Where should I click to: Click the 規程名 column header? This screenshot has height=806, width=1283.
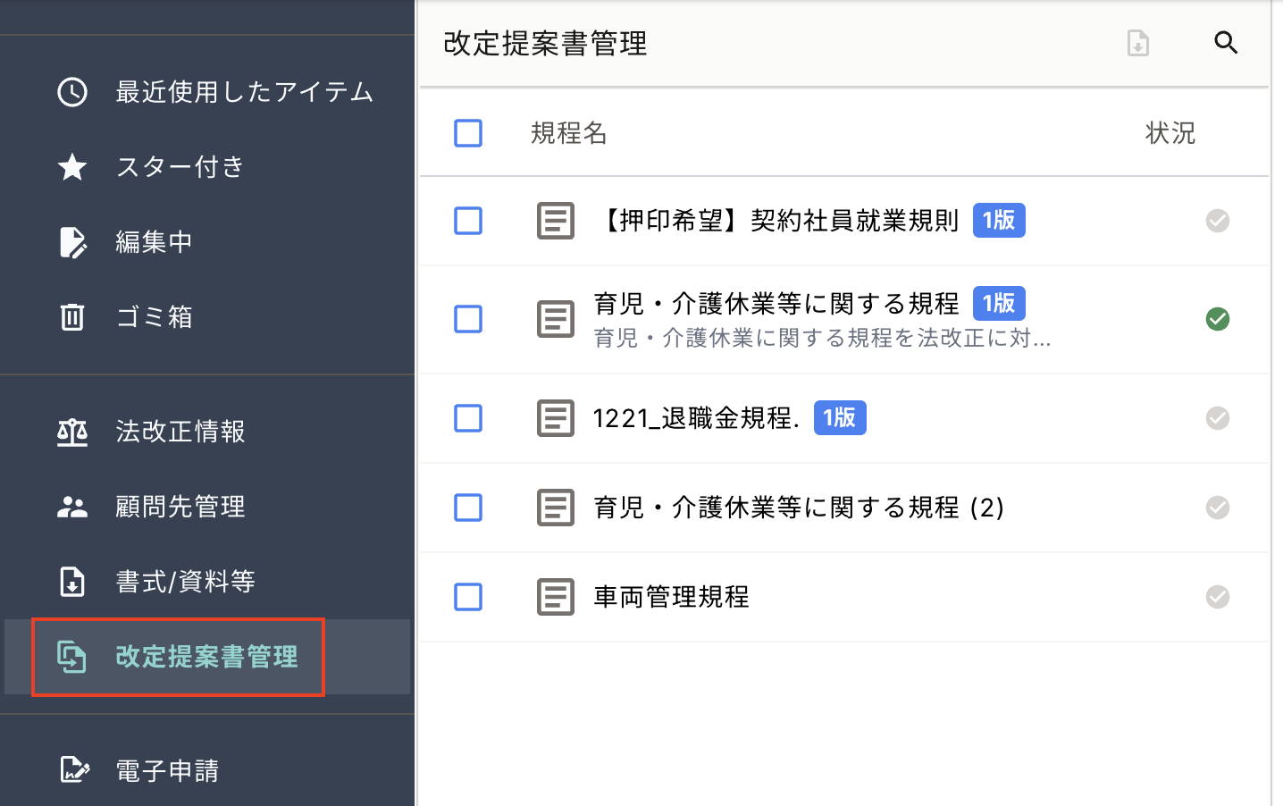568,133
